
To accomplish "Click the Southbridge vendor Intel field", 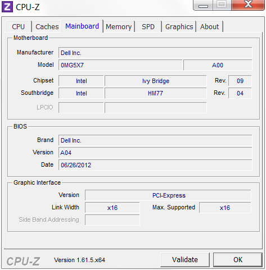I will coord(81,93).
